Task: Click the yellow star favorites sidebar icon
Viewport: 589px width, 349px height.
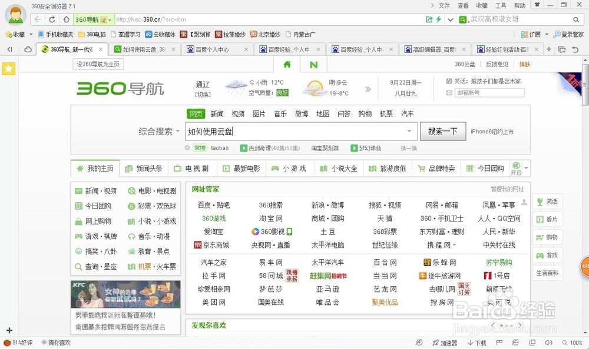Action: [9, 69]
